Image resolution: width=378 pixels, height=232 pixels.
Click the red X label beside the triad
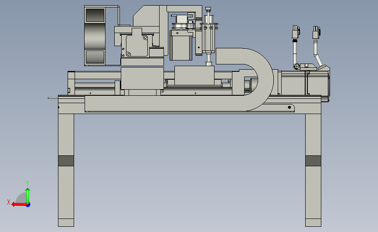tap(9, 202)
